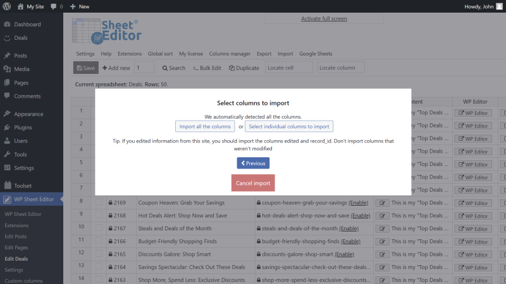Click the Plugins plug icon

click(7, 127)
